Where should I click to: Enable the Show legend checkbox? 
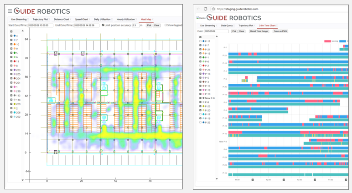166,25
